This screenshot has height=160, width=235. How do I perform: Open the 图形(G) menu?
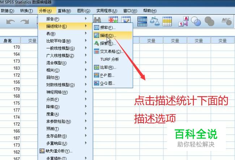coord(84,11)
